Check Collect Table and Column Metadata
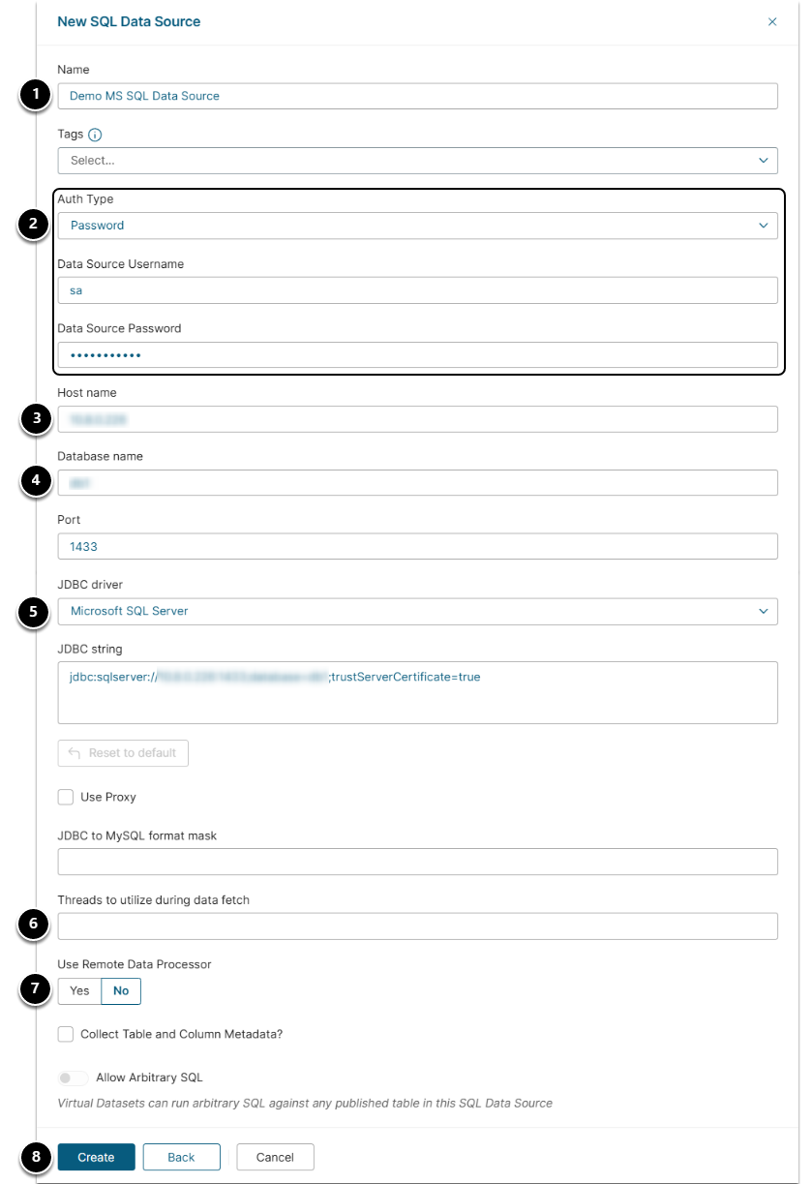Screen dimensions: 811x1184 pos(66,1034)
